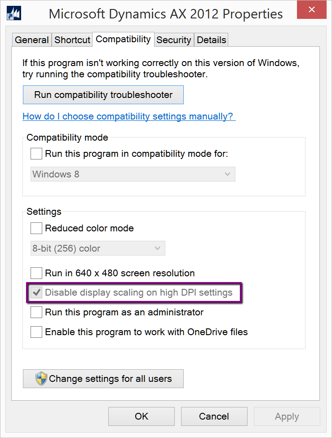The height and width of the screenshot is (438, 332).
Task: Enable Run this program as an administrator
Action: (36, 312)
